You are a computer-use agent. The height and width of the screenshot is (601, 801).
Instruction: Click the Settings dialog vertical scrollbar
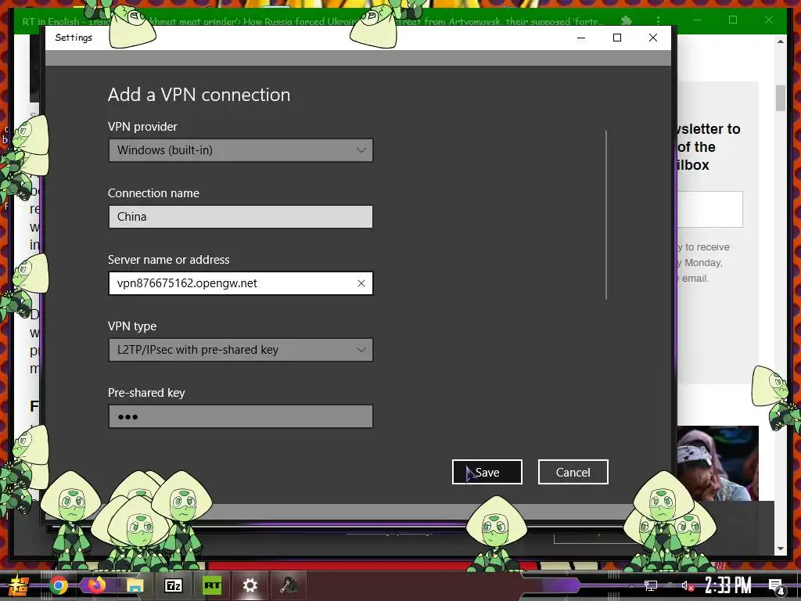[x=606, y=214]
